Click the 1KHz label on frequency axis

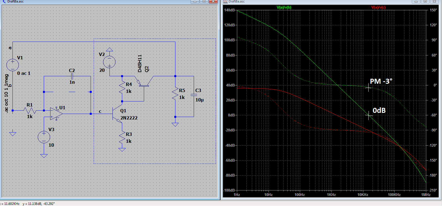[331, 195]
